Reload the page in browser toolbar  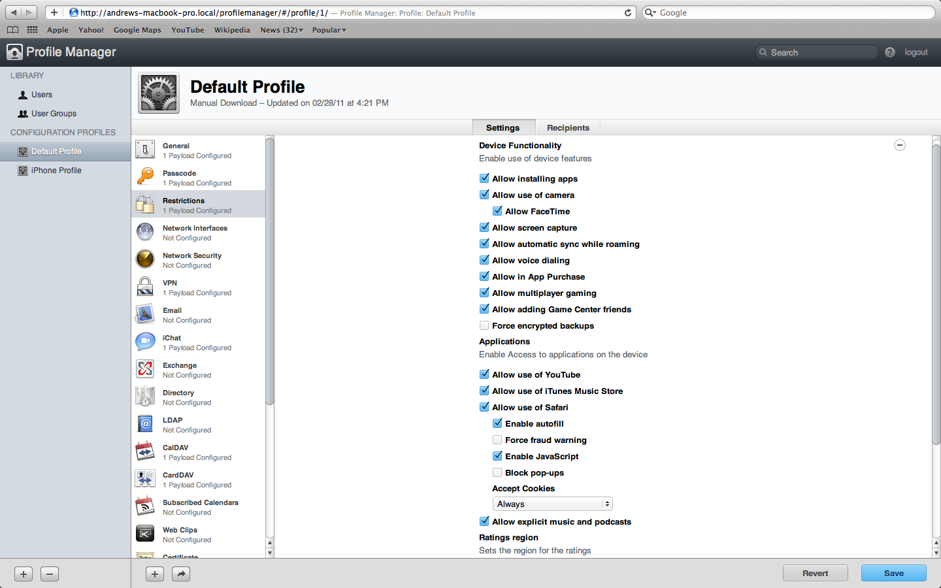tap(628, 12)
